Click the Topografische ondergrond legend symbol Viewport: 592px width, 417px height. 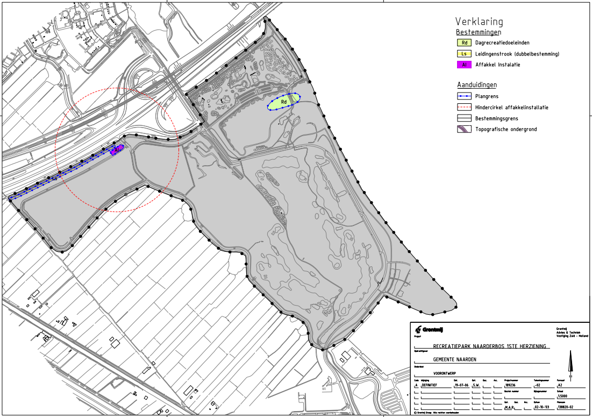464,129
